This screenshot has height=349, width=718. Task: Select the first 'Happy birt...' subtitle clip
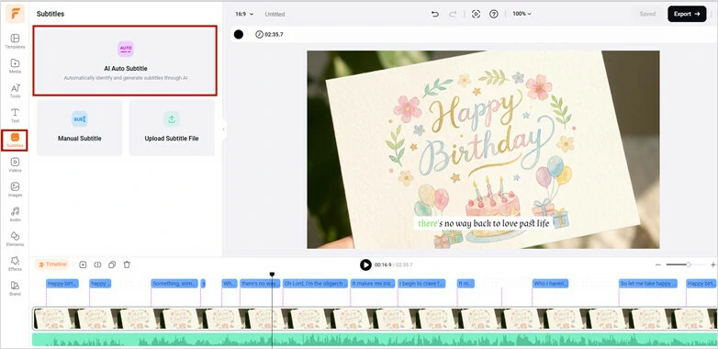(62, 284)
